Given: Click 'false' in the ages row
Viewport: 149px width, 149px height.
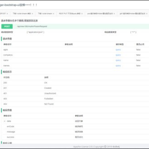Looking at the screenshot, I should 138,50.
